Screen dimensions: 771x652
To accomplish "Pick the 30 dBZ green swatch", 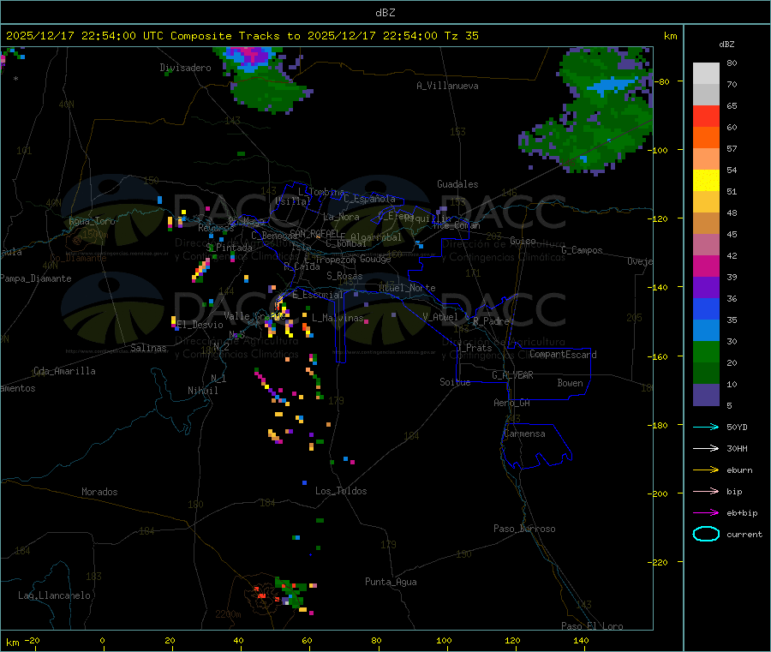I will point(706,351).
